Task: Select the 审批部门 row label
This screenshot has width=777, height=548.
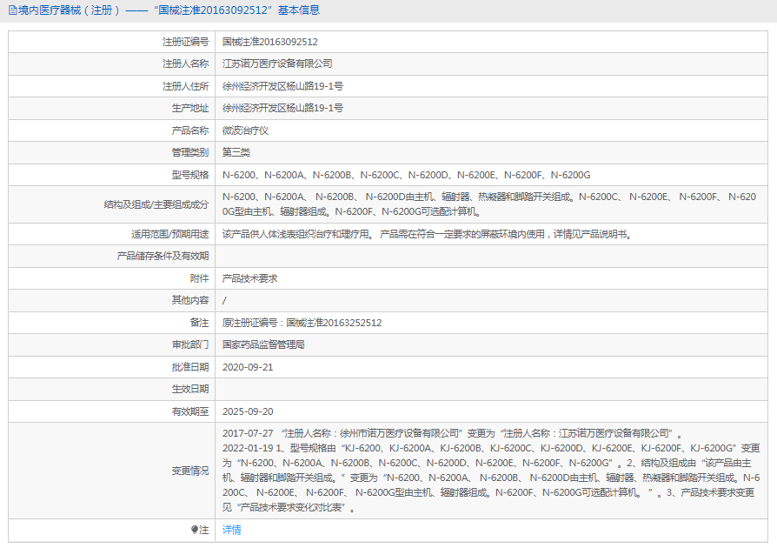Action: (x=190, y=344)
